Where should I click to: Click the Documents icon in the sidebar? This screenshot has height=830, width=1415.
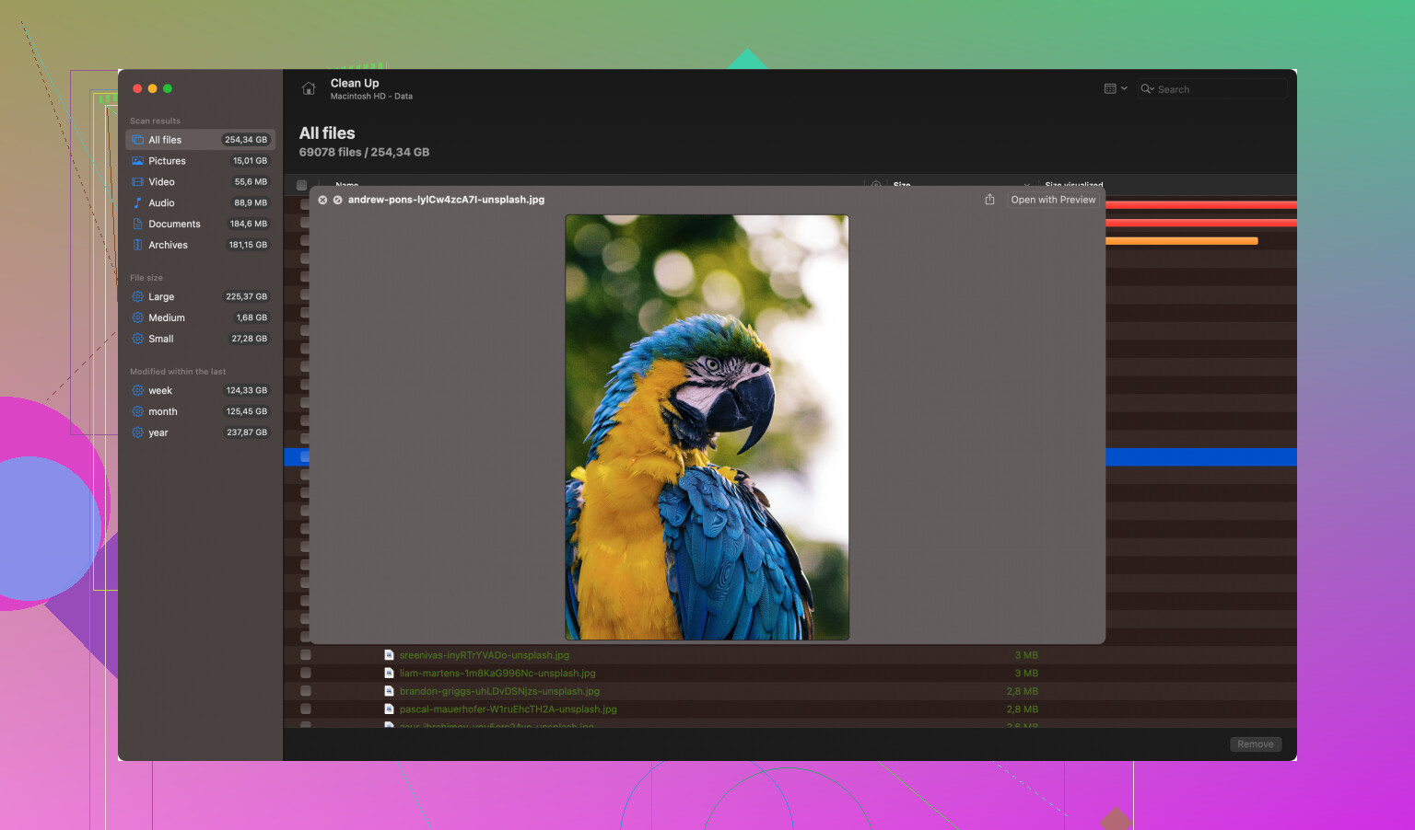[137, 224]
